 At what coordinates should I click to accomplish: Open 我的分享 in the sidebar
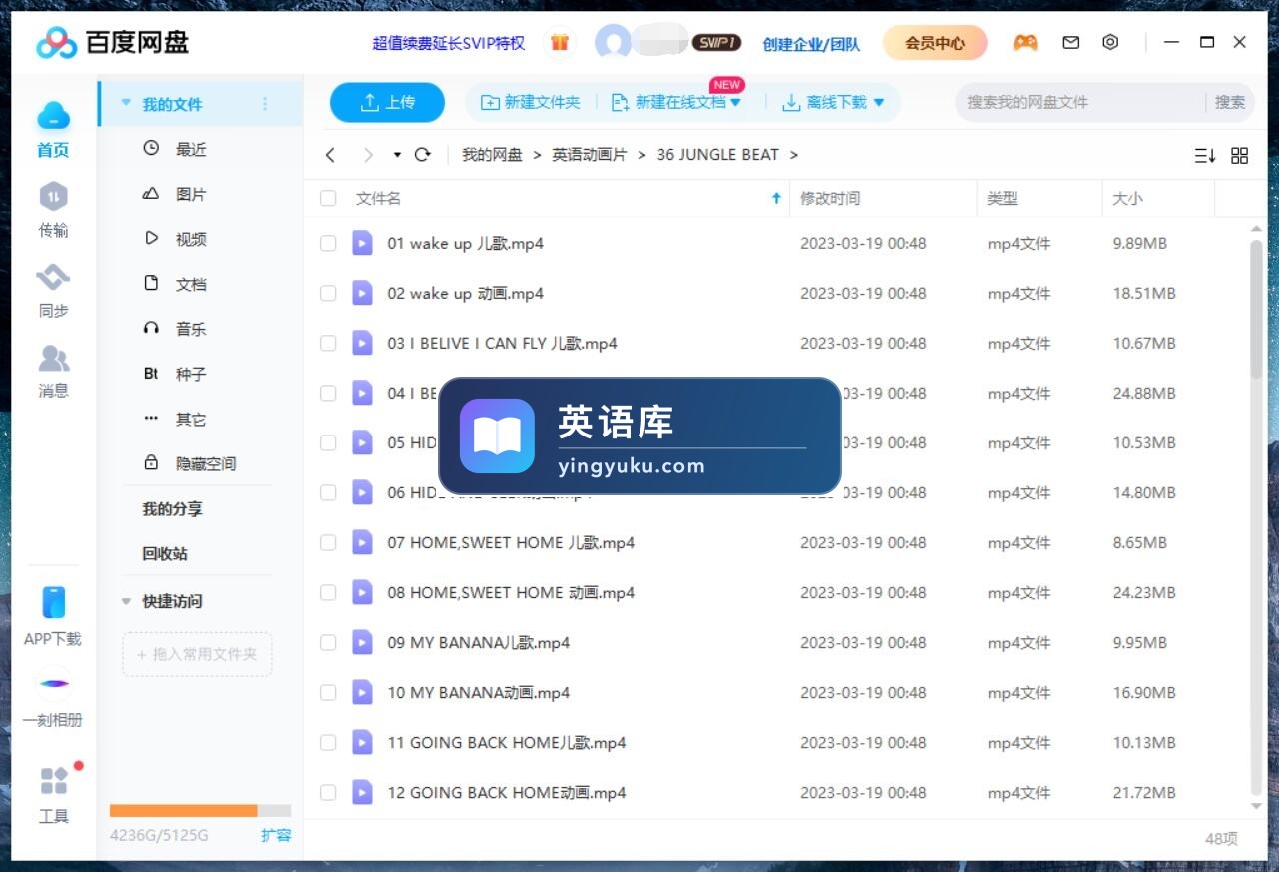[x=172, y=509]
